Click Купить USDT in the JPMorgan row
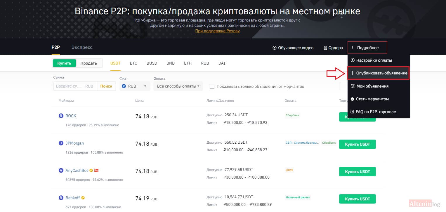446x212 pixels. pyautogui.click(x=357, y=144)
